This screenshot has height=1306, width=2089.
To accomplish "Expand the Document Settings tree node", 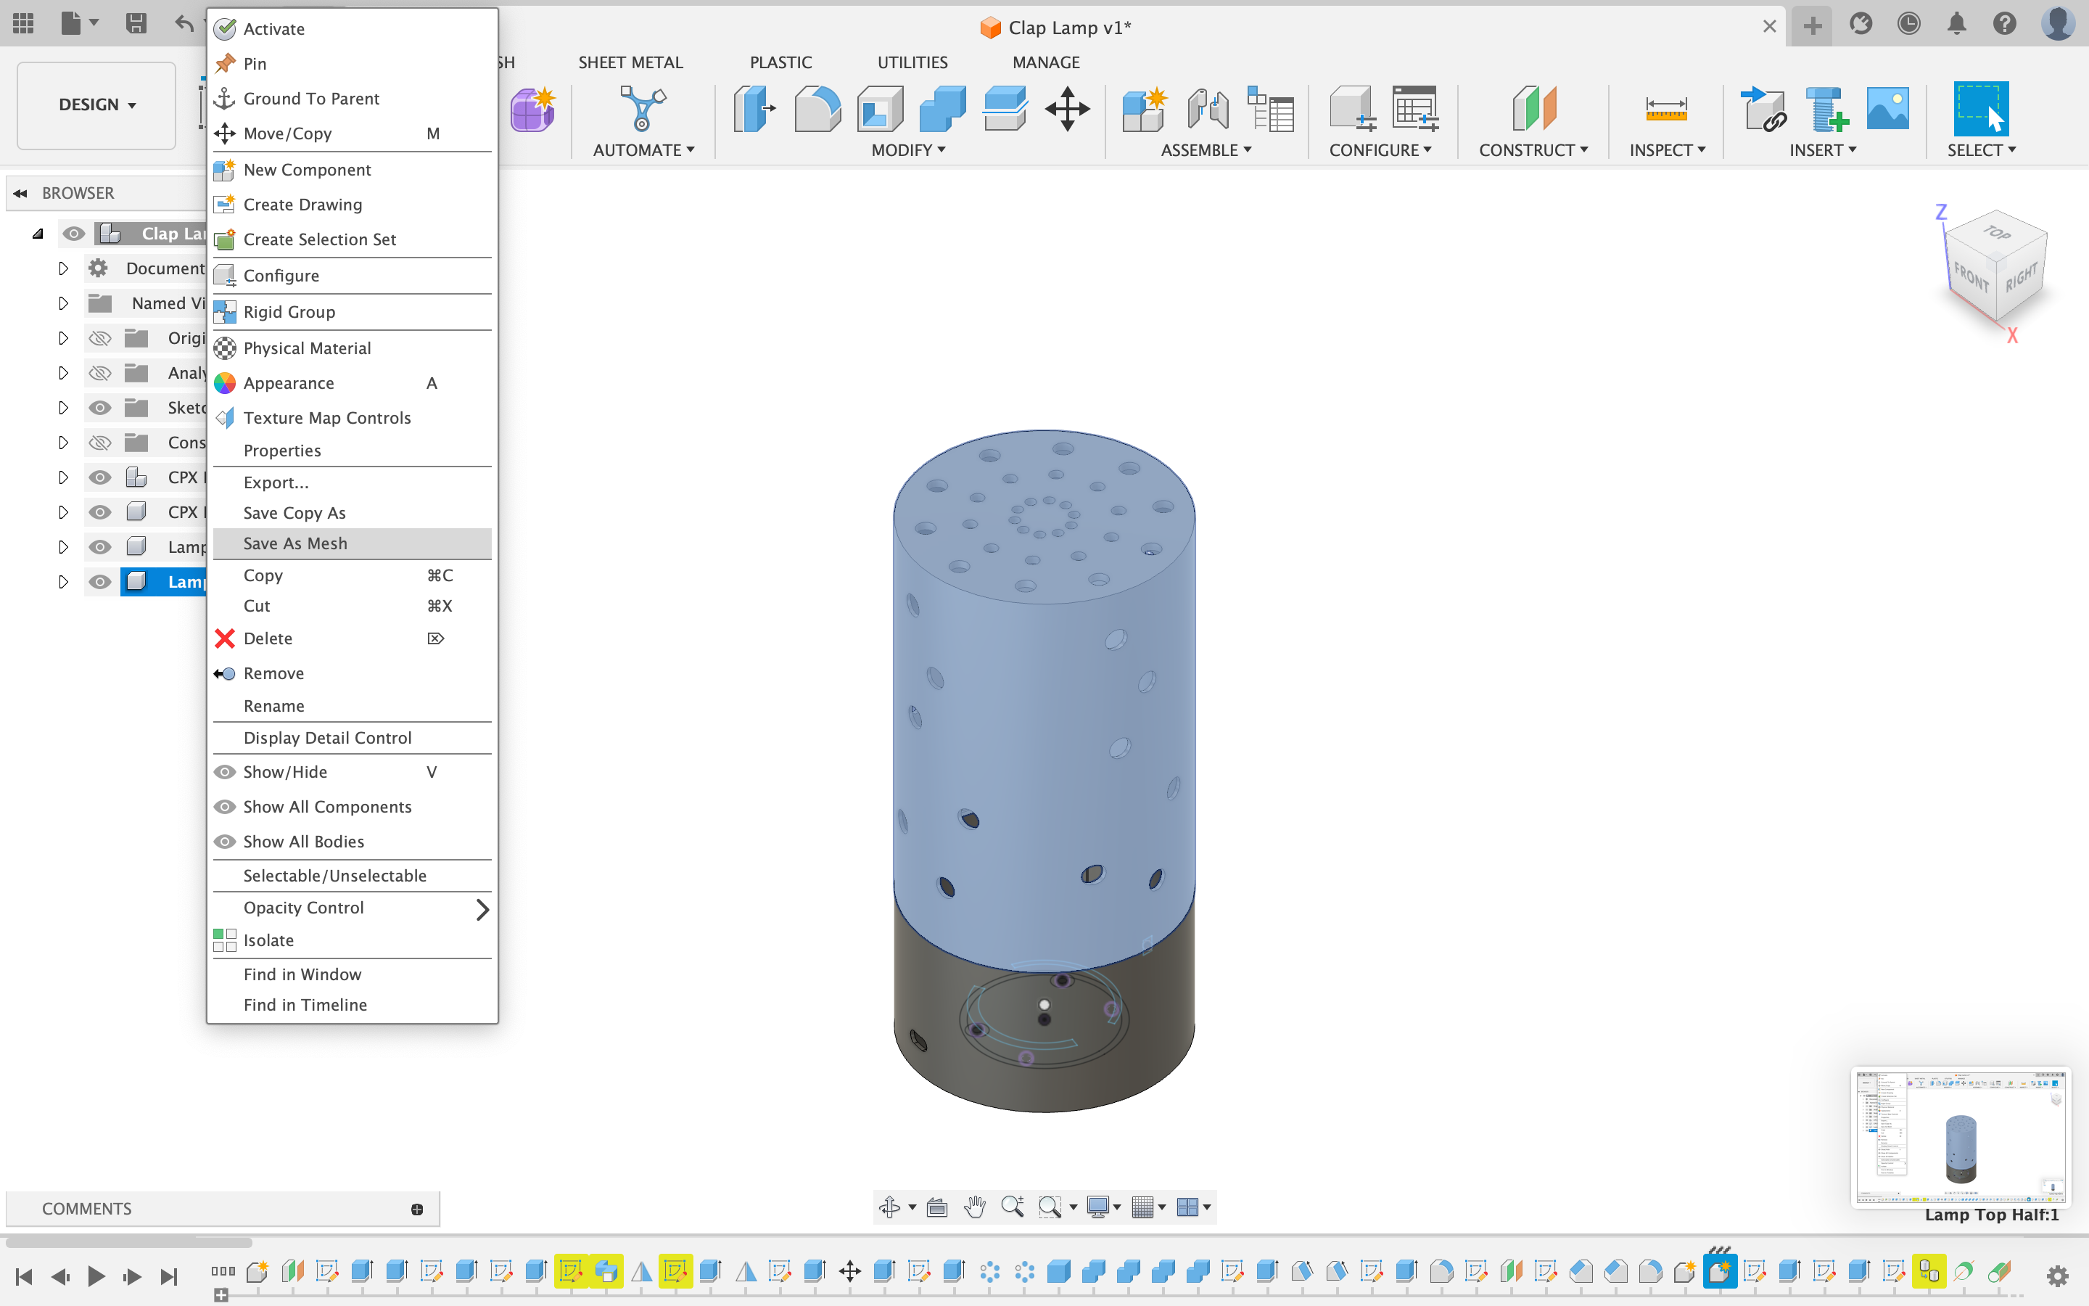I will pyautogui.click(x=63, y=268).
